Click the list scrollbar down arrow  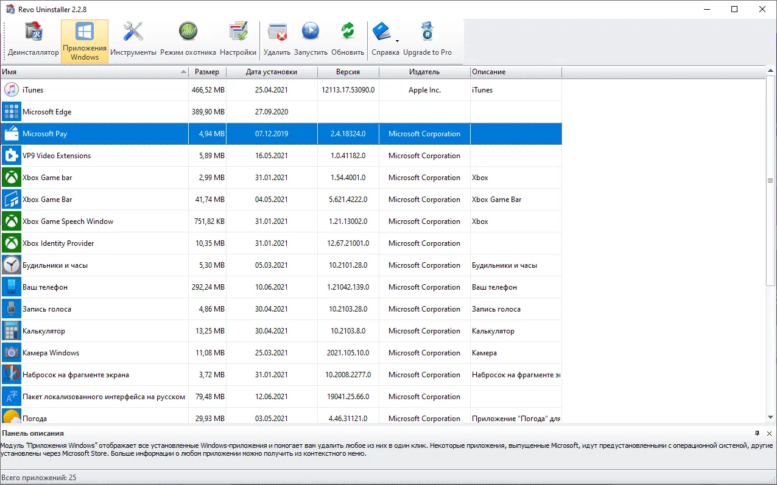click(771, 417)
